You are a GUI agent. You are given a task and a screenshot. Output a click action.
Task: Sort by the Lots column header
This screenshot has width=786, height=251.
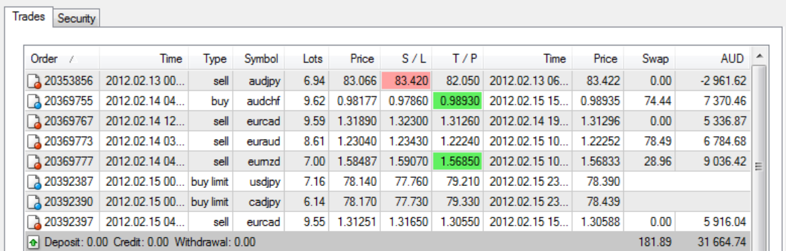coord(308,58)
